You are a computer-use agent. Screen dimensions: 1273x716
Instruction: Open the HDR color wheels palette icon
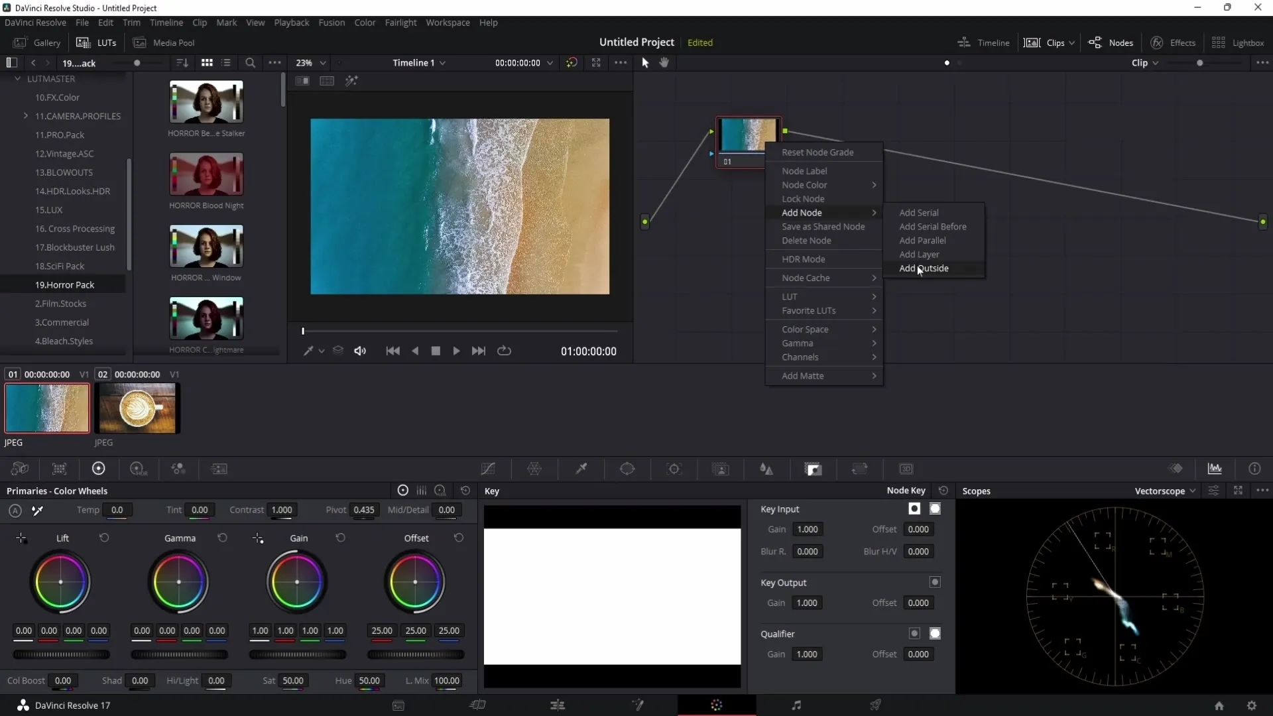138,469
